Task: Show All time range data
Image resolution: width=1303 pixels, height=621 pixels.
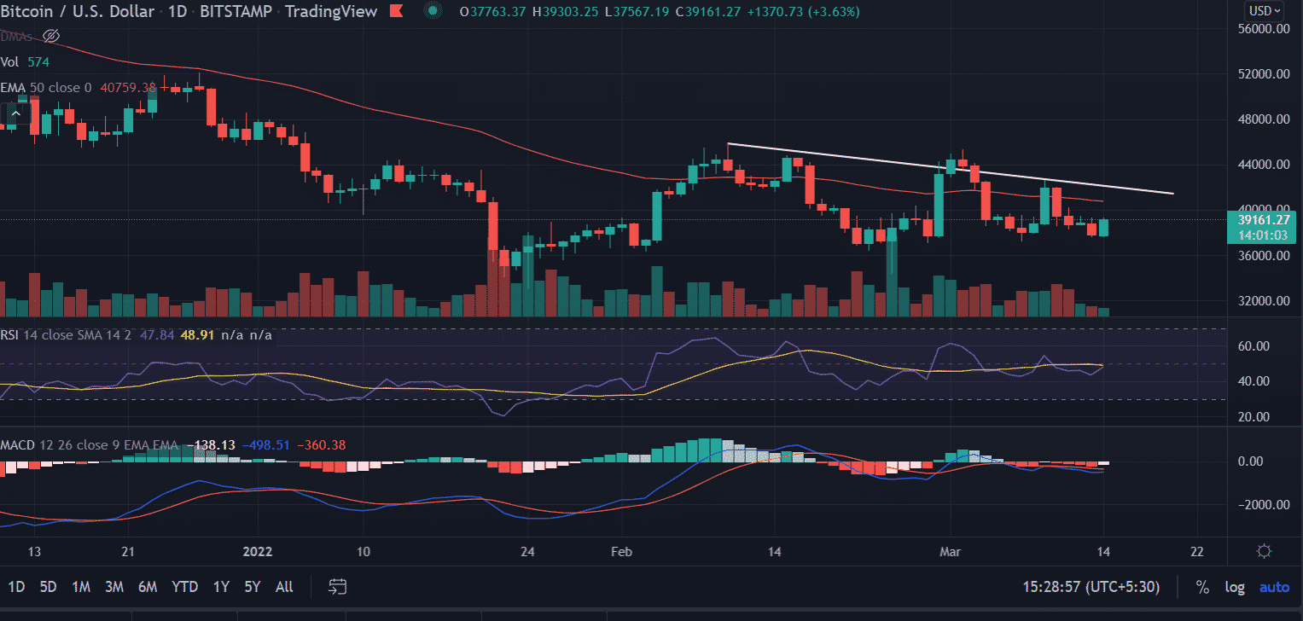Action: coord(284,587)
